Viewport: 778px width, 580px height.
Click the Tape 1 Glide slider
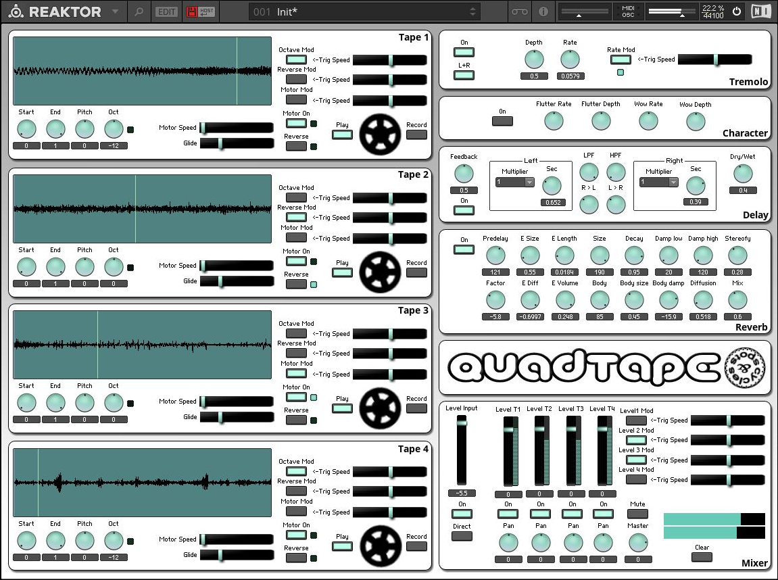(x=237, y=143)
